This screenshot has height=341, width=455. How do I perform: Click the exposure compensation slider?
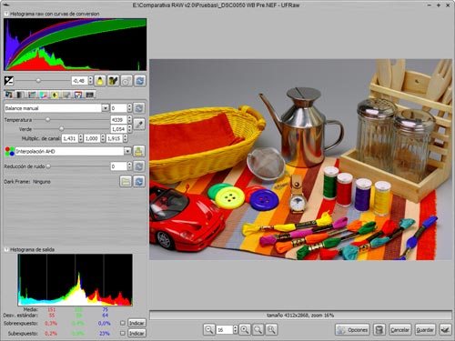tap(42, 81)
